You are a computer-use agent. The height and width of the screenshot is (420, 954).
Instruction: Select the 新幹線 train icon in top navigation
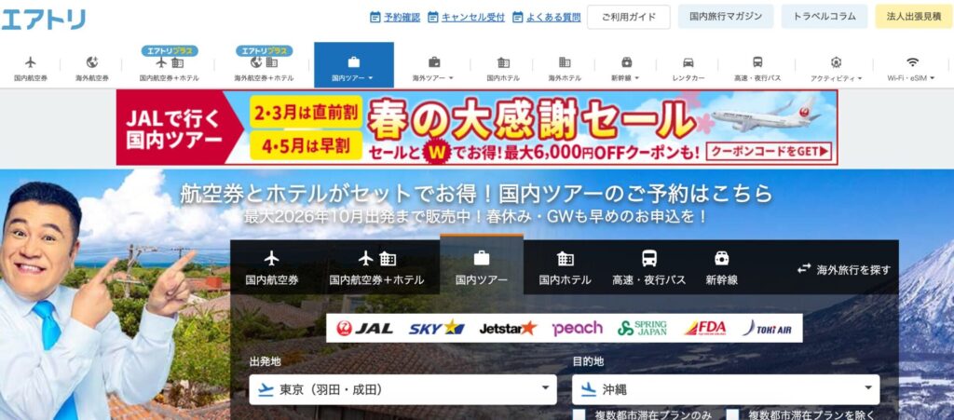coord(627,62)
